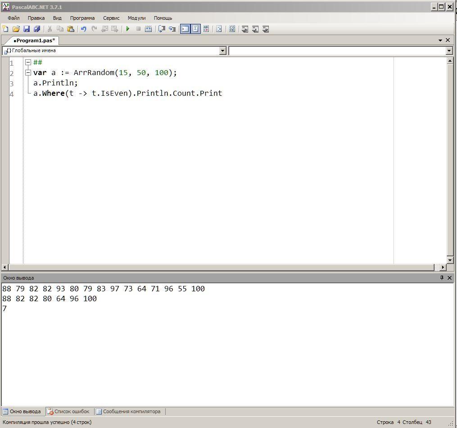
Task: Click the editor vertical scrollbar down arrow
Action: pos(450,260)
